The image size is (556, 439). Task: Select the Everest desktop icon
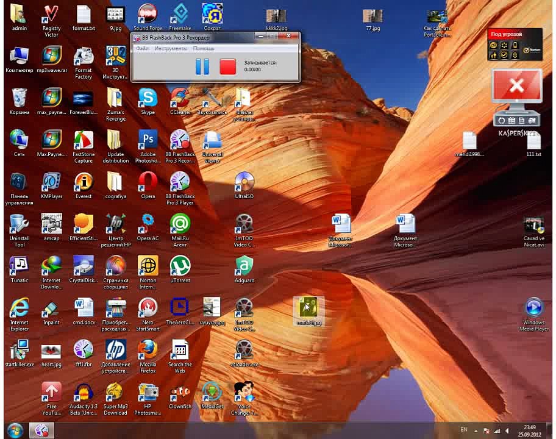tap(84, 185)
